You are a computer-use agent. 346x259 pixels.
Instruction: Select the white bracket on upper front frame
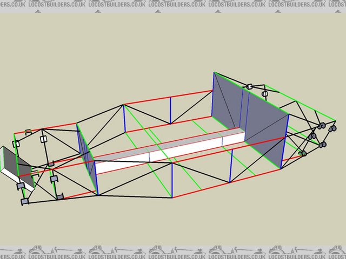point(43,139)
